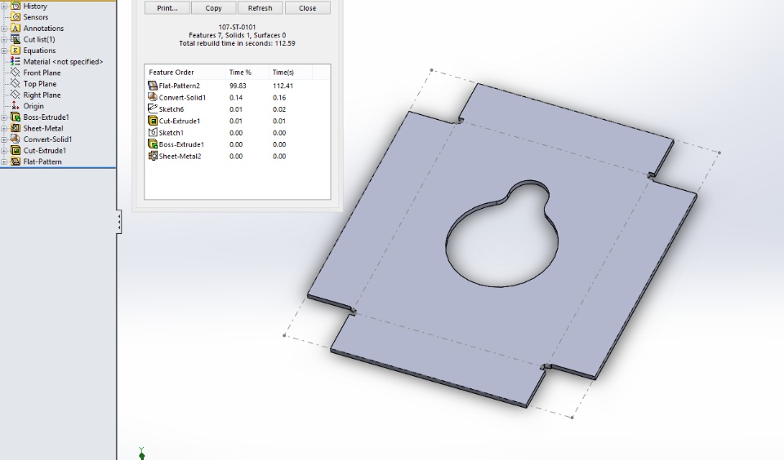Click the Top Plane icon
The width and height of the screenshot is (784, 460).
[x=16, y=84]
